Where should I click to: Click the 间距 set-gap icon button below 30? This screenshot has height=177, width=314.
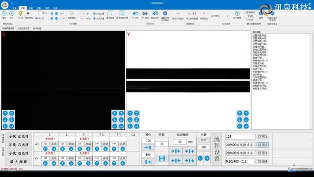point(162,158)
